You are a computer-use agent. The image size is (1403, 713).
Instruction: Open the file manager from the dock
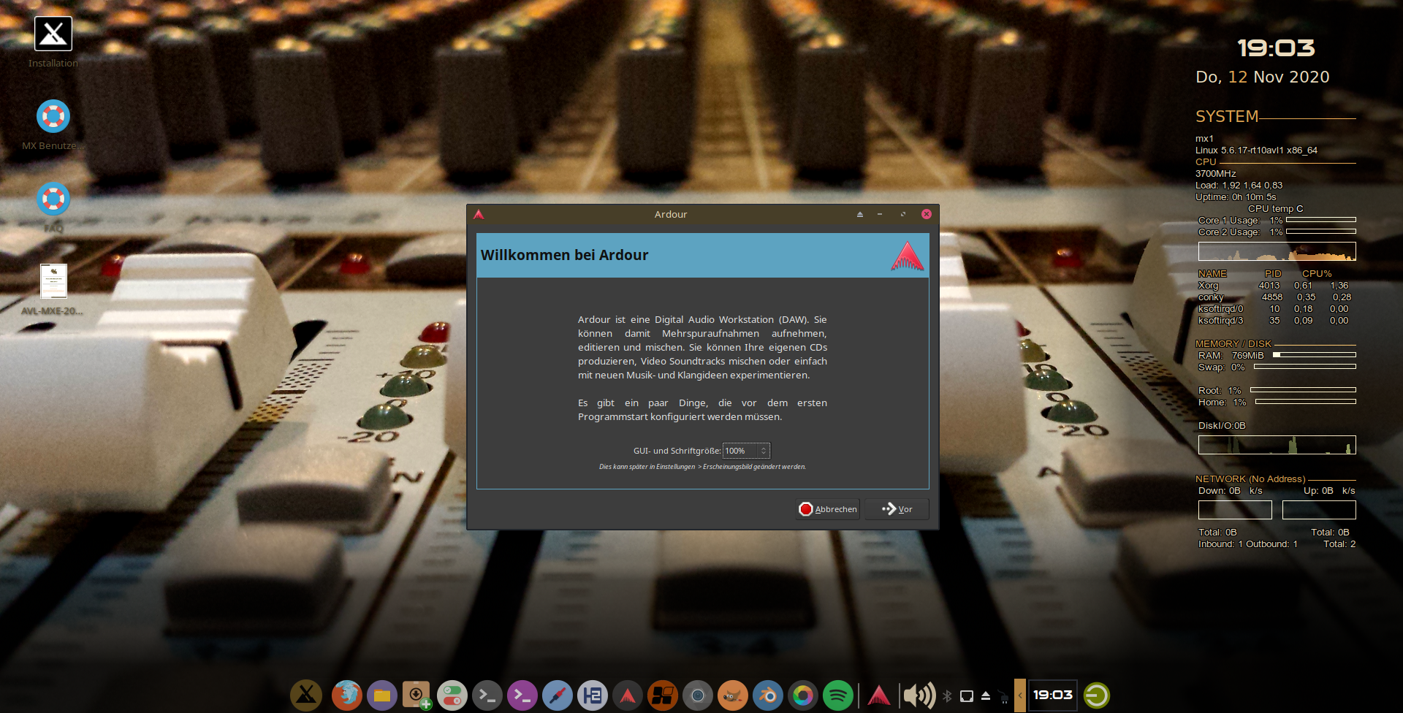click(381, 695)
